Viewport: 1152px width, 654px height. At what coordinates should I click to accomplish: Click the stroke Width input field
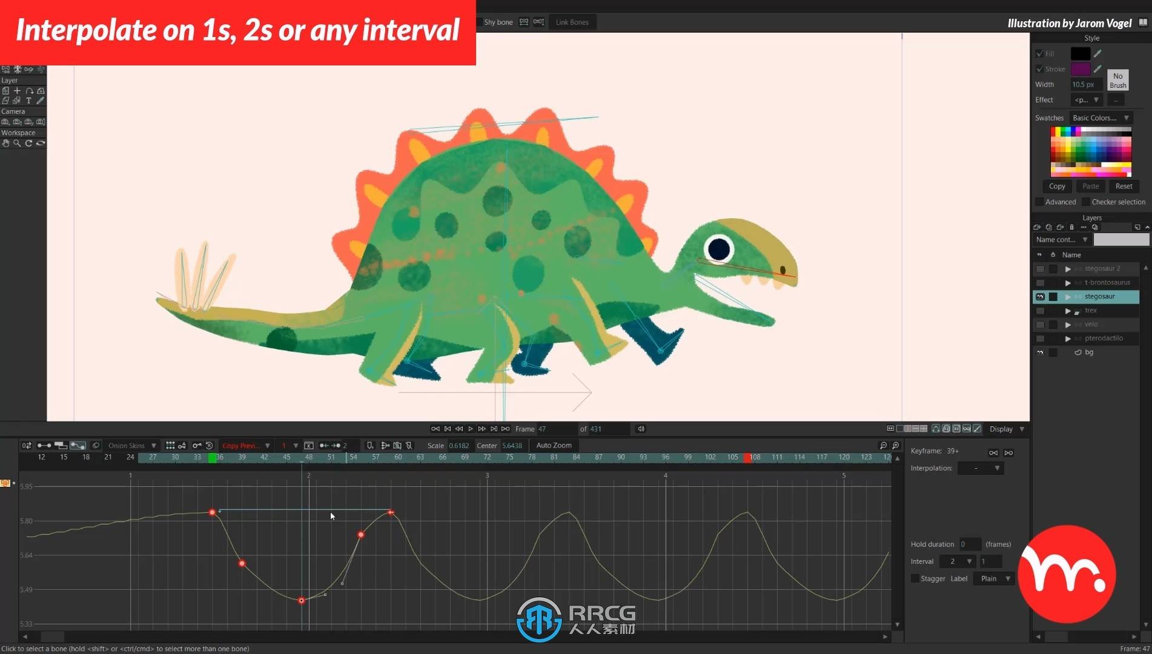1085,85
